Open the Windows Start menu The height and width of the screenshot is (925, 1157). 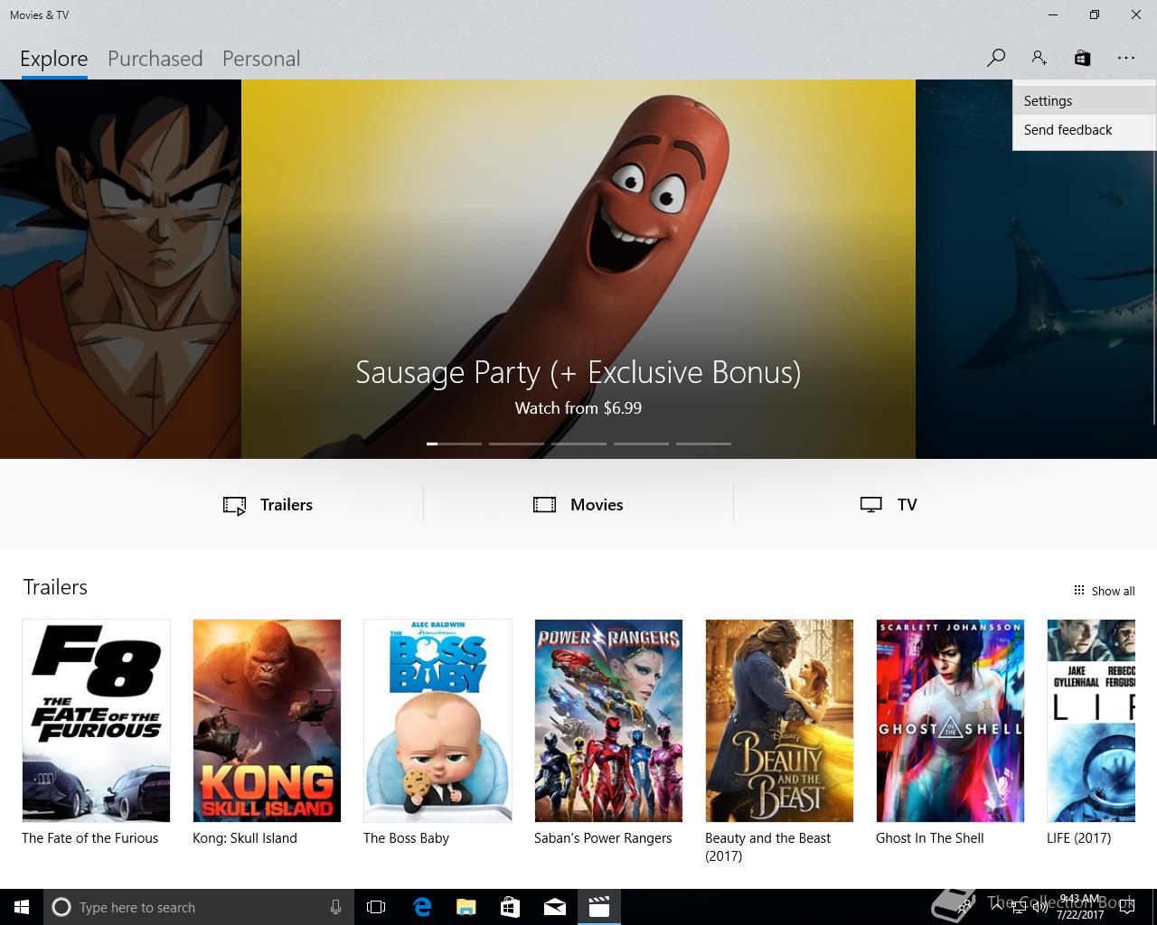(x=22, y=907)
